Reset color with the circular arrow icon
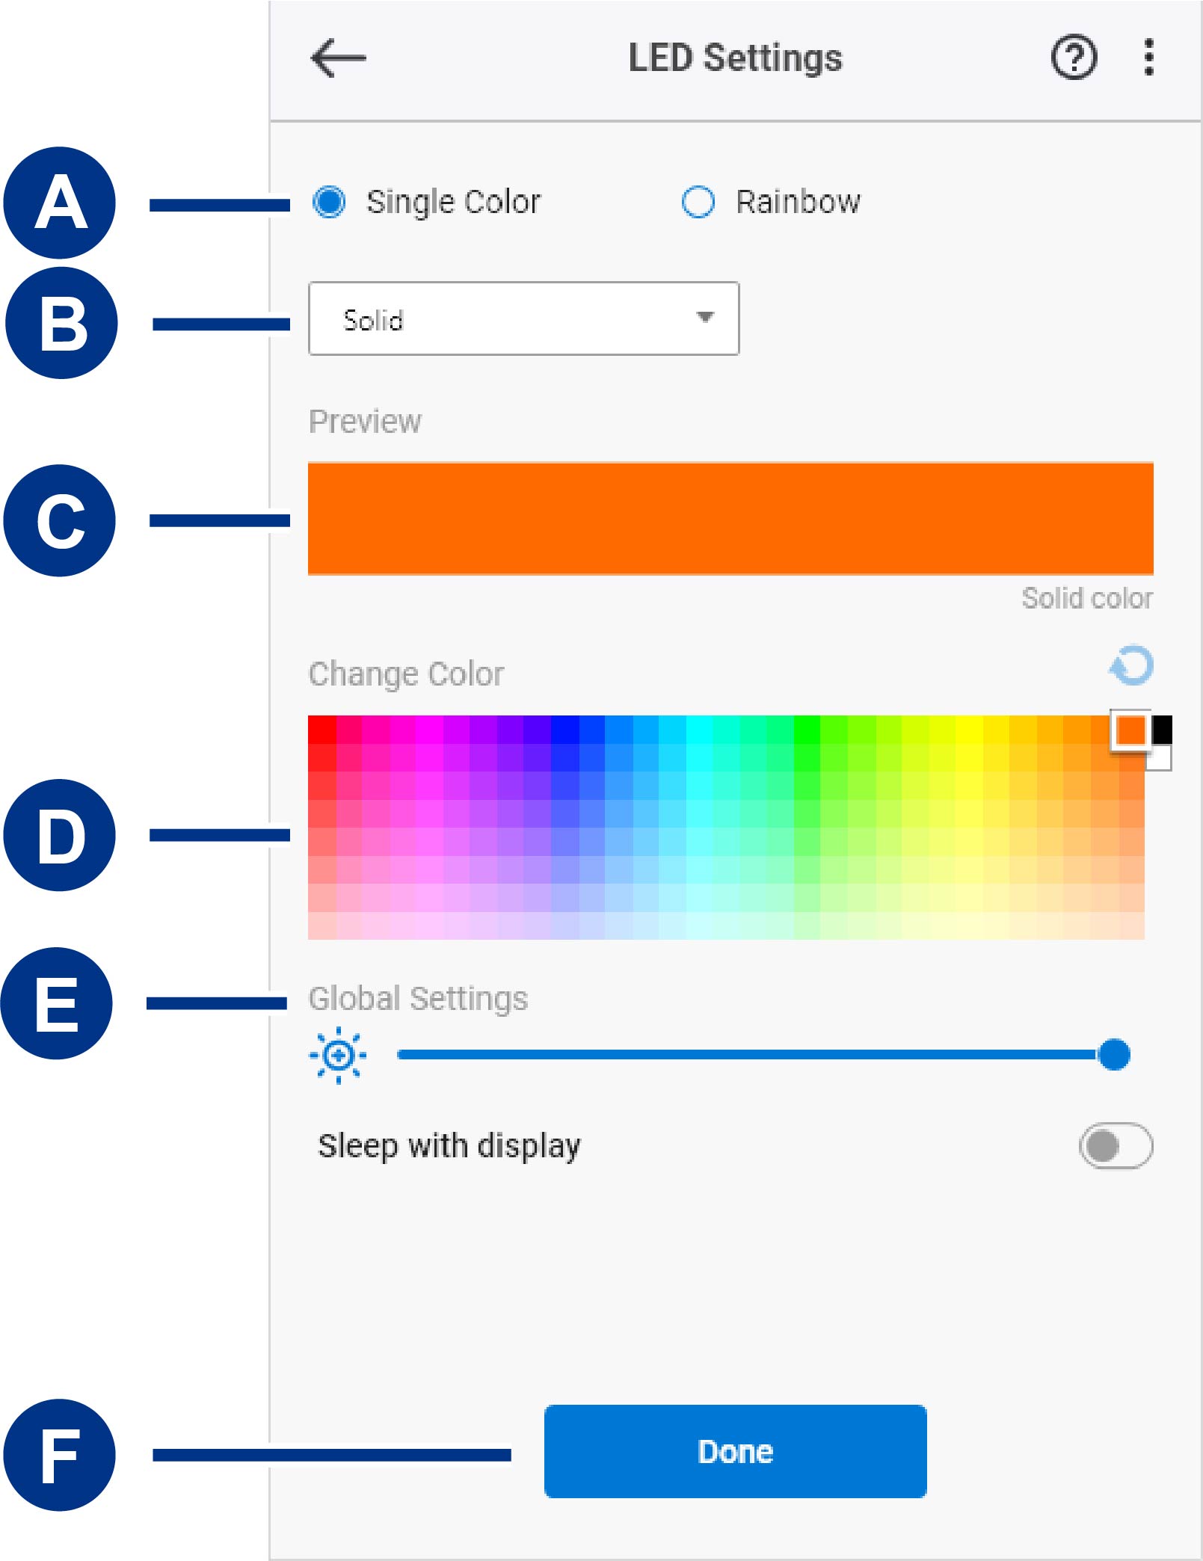This screenshot has height=1561, width=1203. click(1131, 665)
